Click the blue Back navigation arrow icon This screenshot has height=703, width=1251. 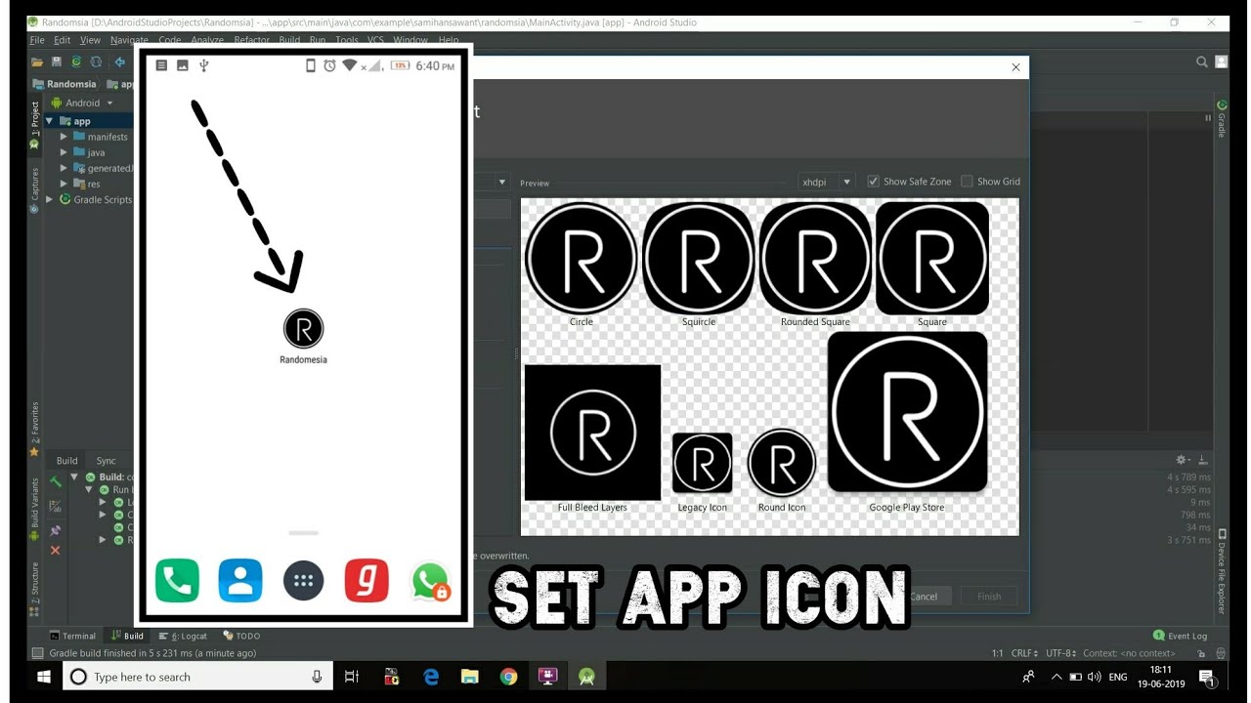pyautogui.click(x=120, y=62)
